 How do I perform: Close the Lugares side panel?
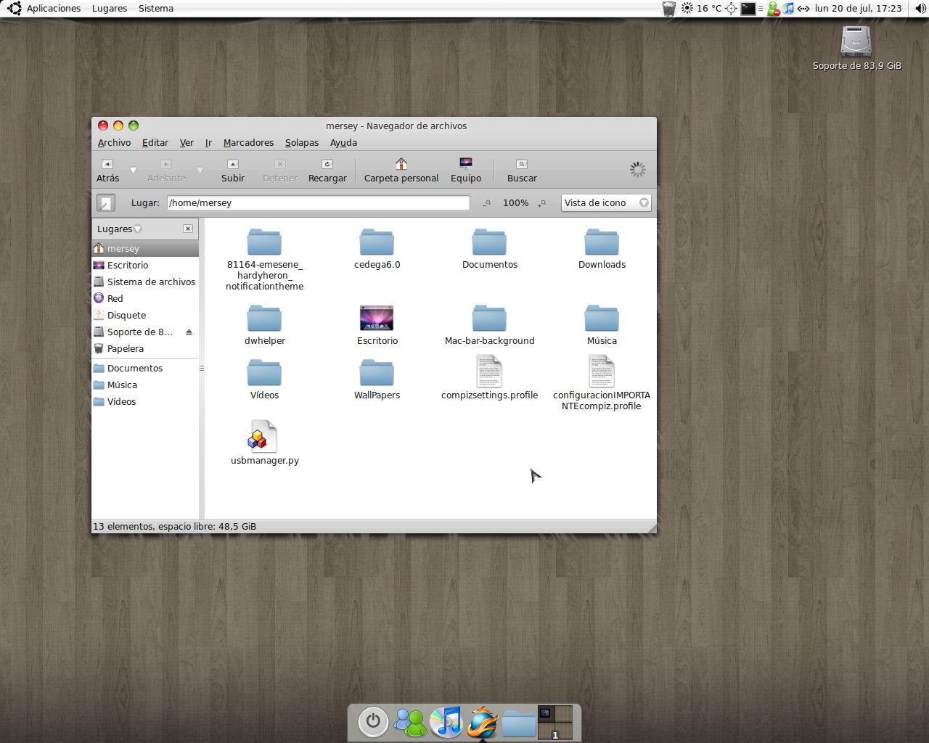(x=188, y=229)
